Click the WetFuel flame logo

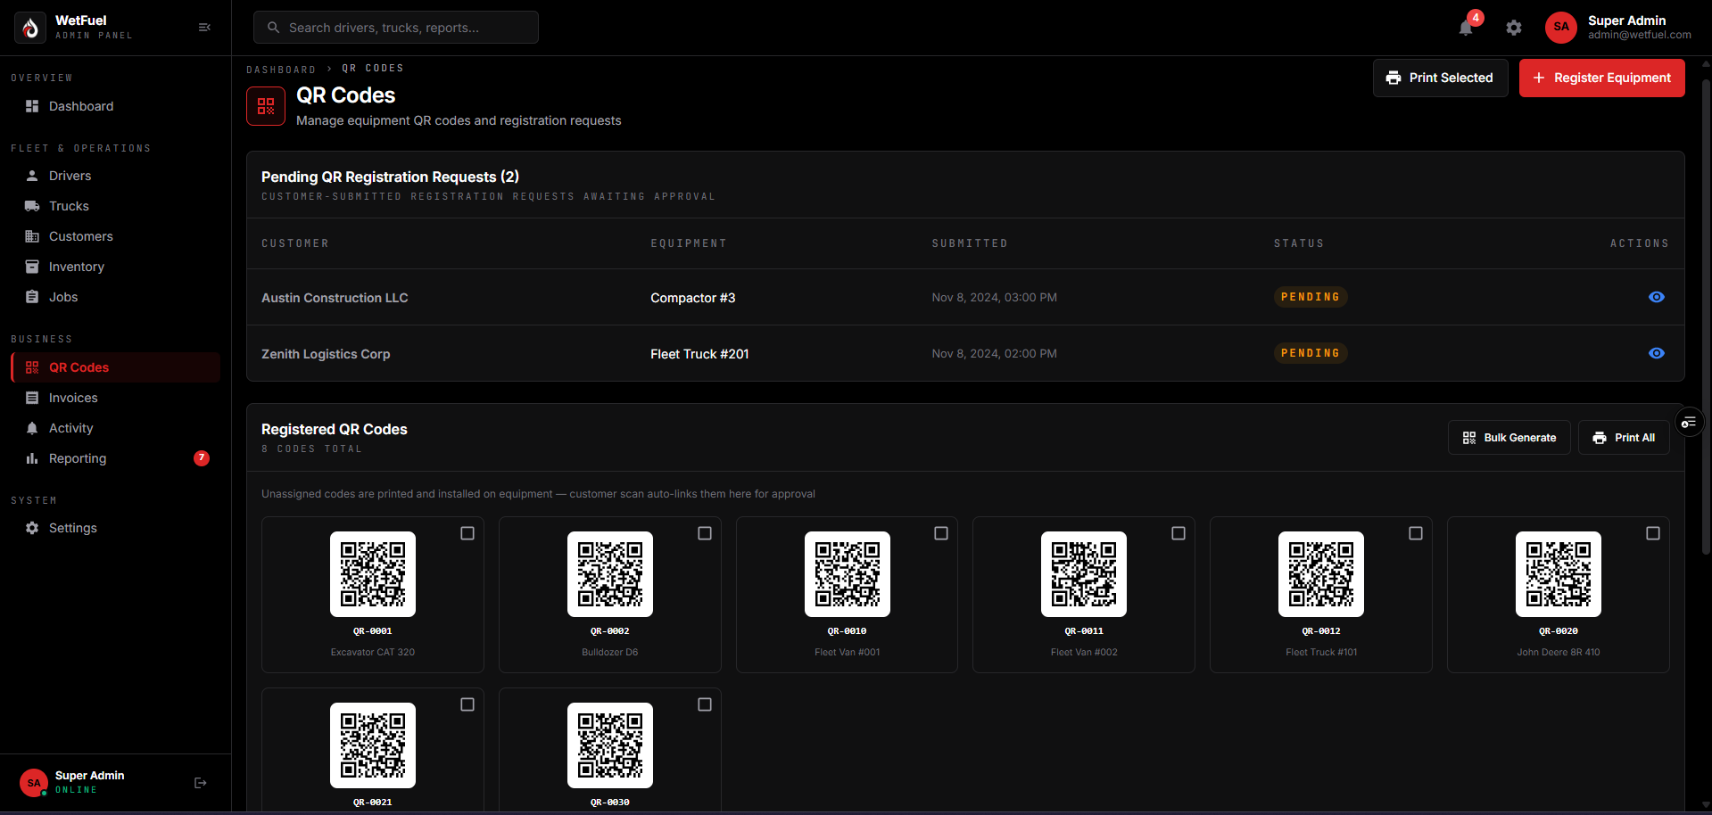pyautogui.click(x=30, y=28)
